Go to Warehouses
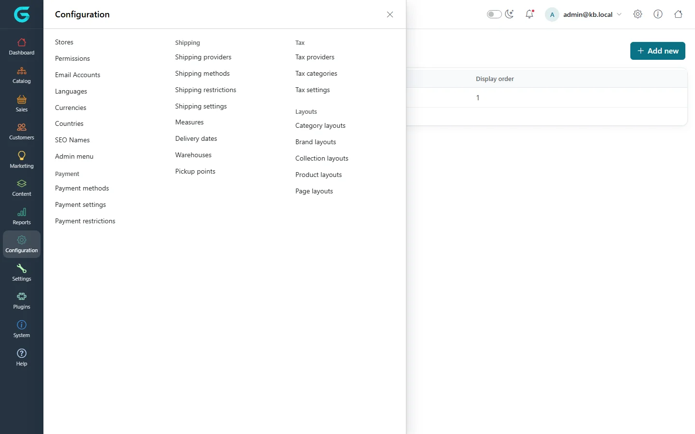The image size is (695, 434). coord(193,155)
